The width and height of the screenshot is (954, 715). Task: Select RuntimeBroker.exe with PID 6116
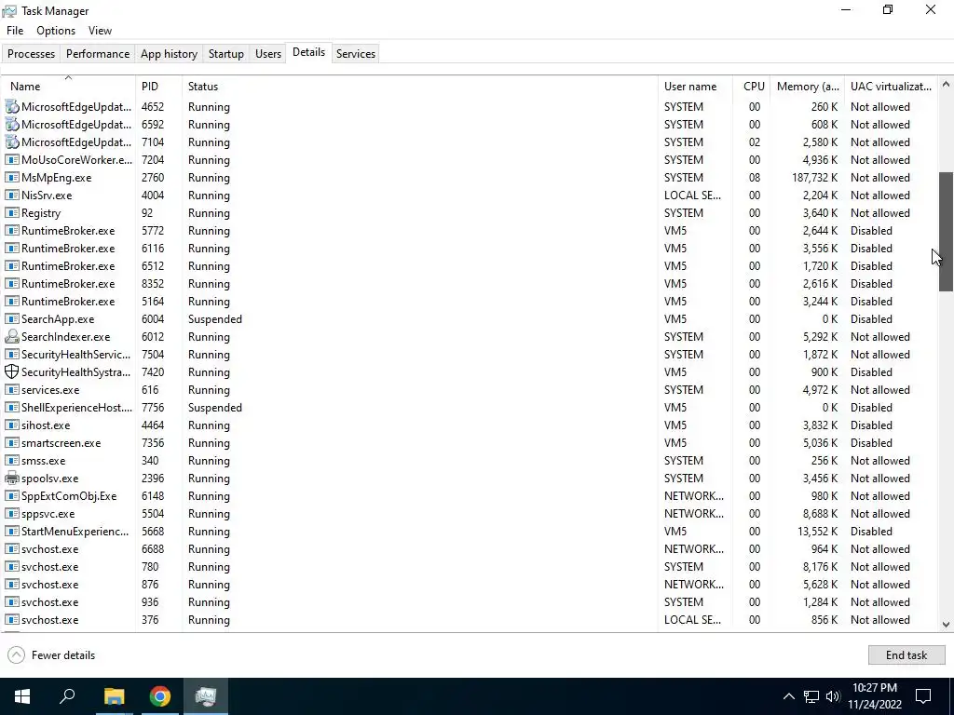click(470, 248)
